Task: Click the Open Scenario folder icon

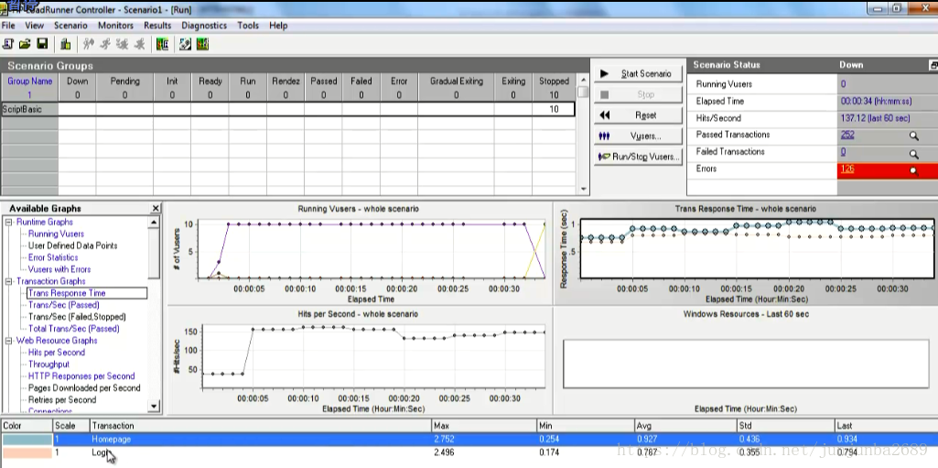Action: 25,44
